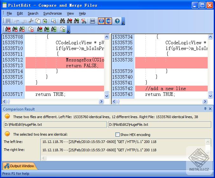The image size is (215, 178).
Task: Click the GO go-to-line icon
Action: pos(93,21)
